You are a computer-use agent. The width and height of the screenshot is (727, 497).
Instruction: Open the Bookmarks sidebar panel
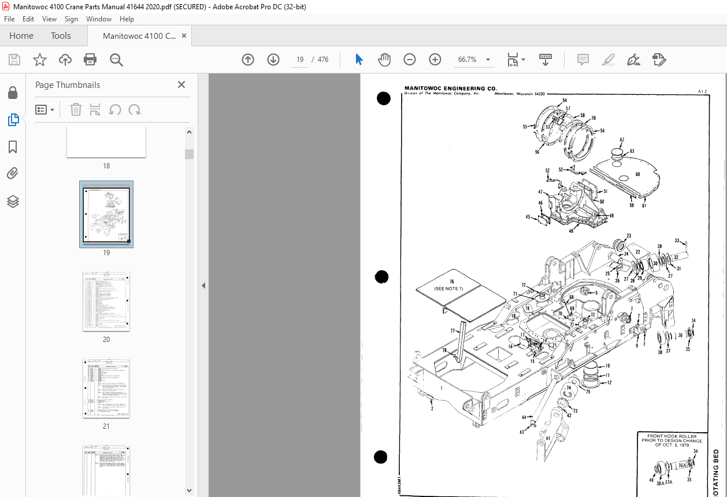tap(13, 148)
